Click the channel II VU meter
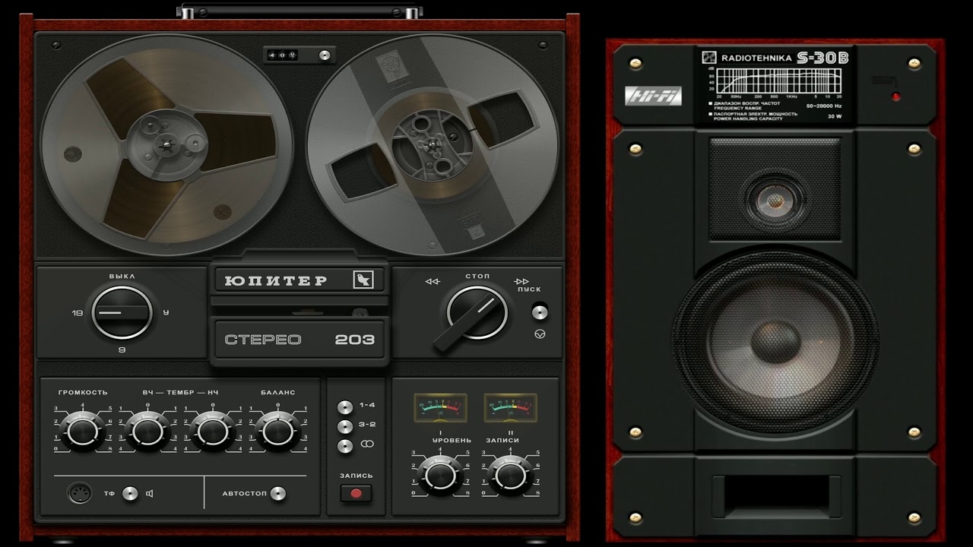This screenshot has height=547, width=973. pyautogui.click(x=510, y=408)
